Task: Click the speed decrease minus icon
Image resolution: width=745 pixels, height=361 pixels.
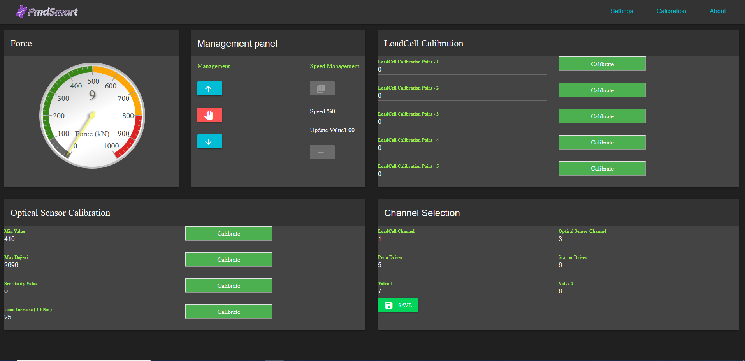Action: tap(322, 152)
